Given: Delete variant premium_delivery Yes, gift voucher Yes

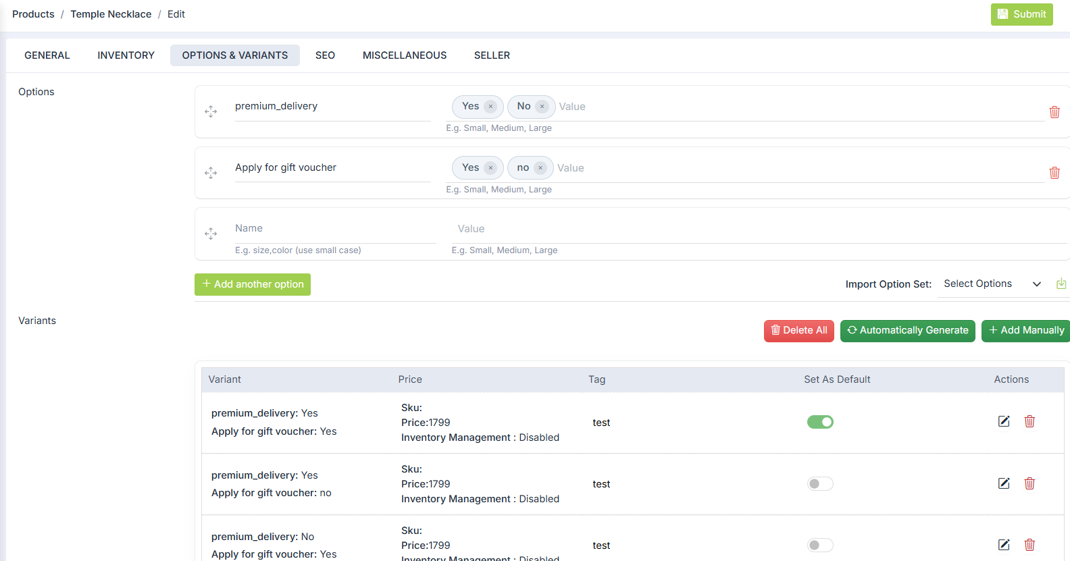Looking at the screenshot, I should coord(1029,421).
